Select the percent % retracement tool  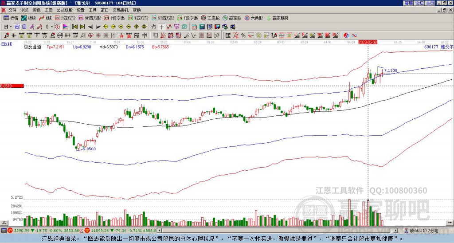pyautogui.click(x=243, y=35)
